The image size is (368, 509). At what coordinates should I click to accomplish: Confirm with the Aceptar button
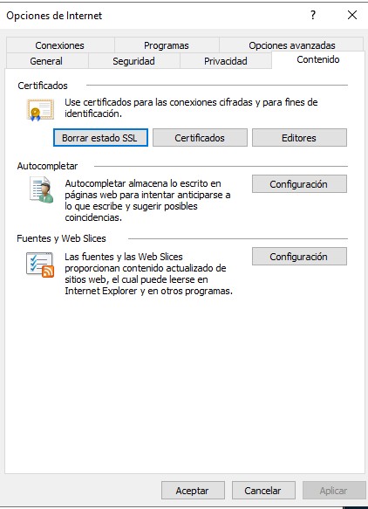(x=193, y=490)
